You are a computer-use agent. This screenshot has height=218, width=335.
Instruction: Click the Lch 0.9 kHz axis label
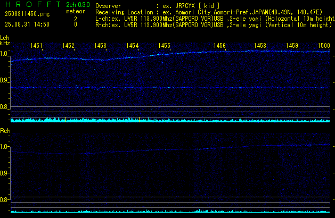(4, 80)
